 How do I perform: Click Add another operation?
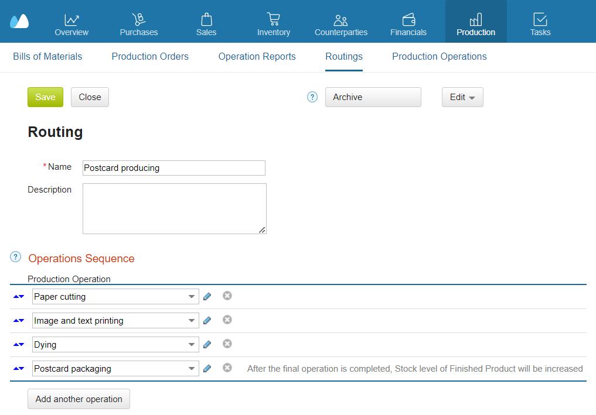[79, 399]
